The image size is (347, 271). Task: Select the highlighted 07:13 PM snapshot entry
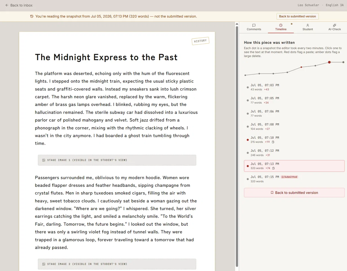(x=294, y=166)
